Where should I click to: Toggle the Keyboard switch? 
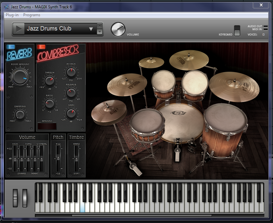pyautogui.click(x=237, y=31)
